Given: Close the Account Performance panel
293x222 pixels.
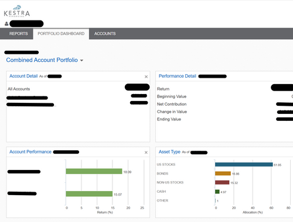Looking at the screenshot, I should 146,152.
